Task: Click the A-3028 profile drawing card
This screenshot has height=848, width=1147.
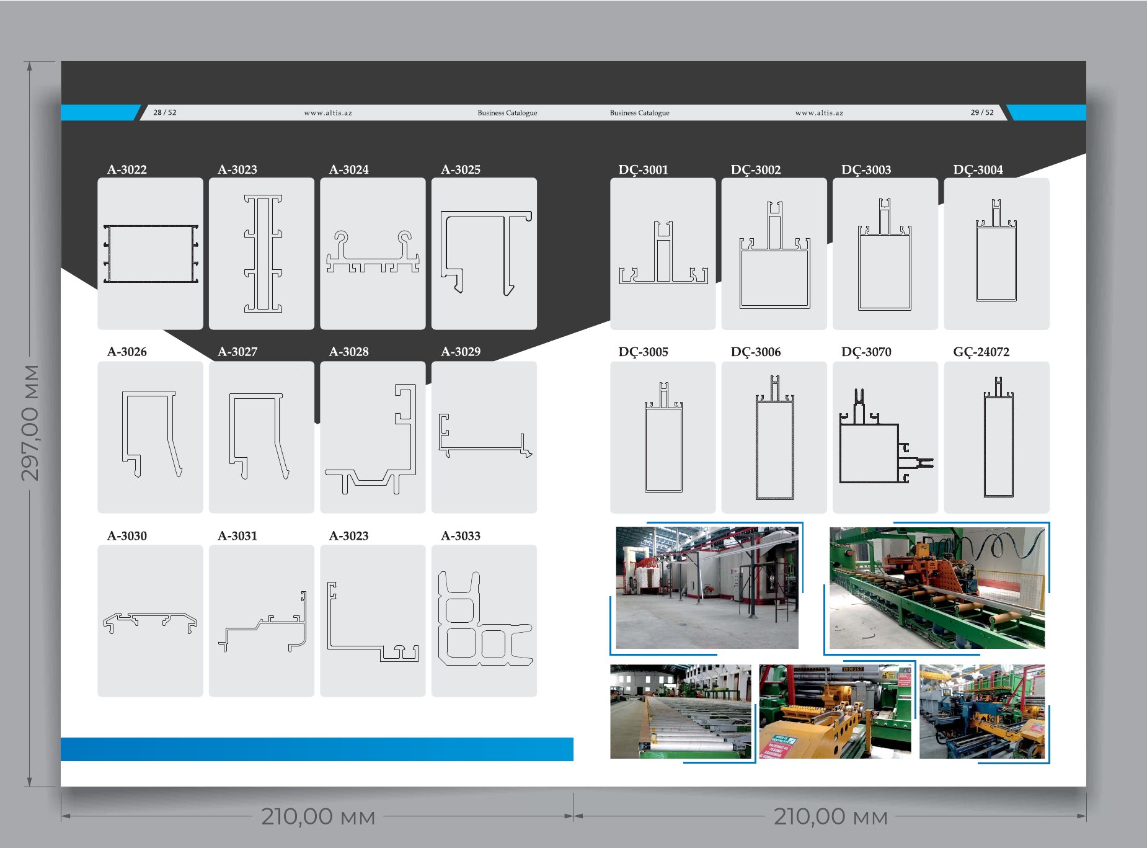Action: pos(373,437)
